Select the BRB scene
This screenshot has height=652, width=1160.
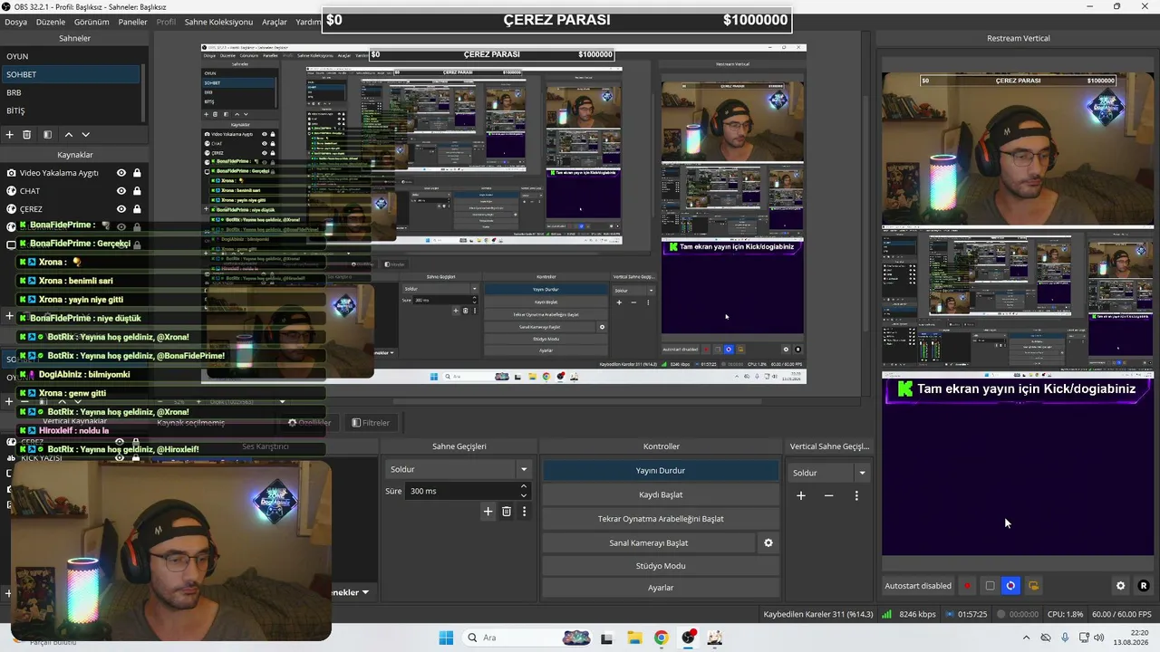click(x=71, y=92)
